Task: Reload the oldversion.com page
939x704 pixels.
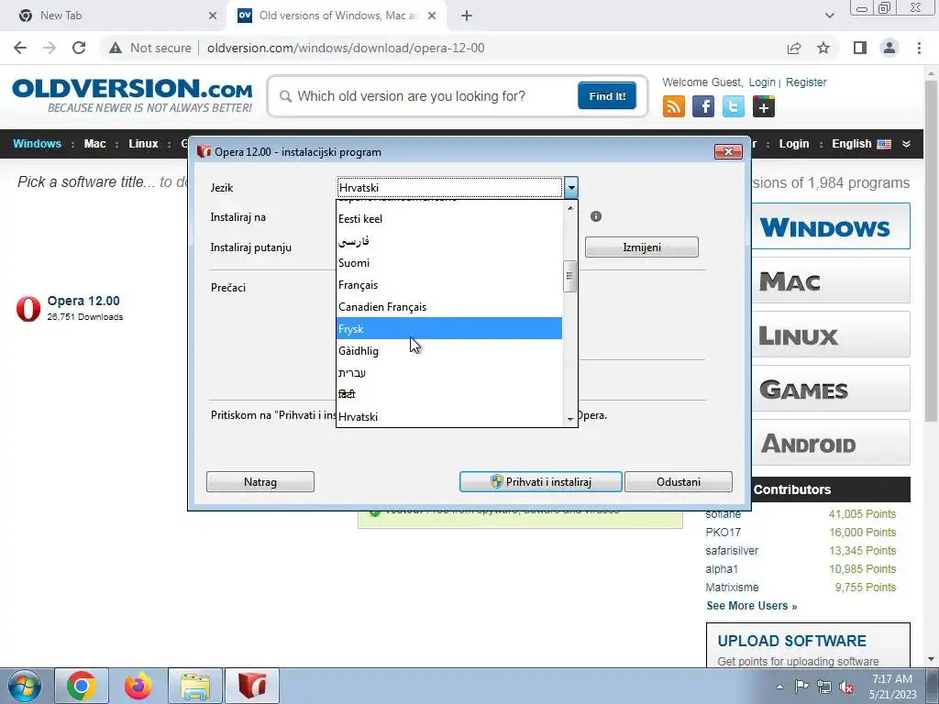Action: [x=79, y=48]
